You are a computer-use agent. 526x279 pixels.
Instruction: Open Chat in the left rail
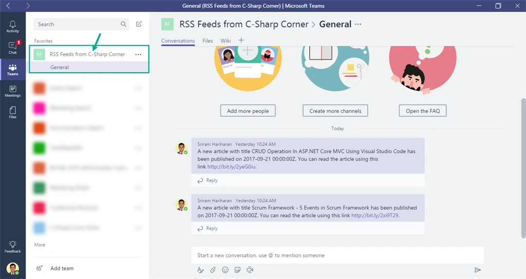[13, 48]
